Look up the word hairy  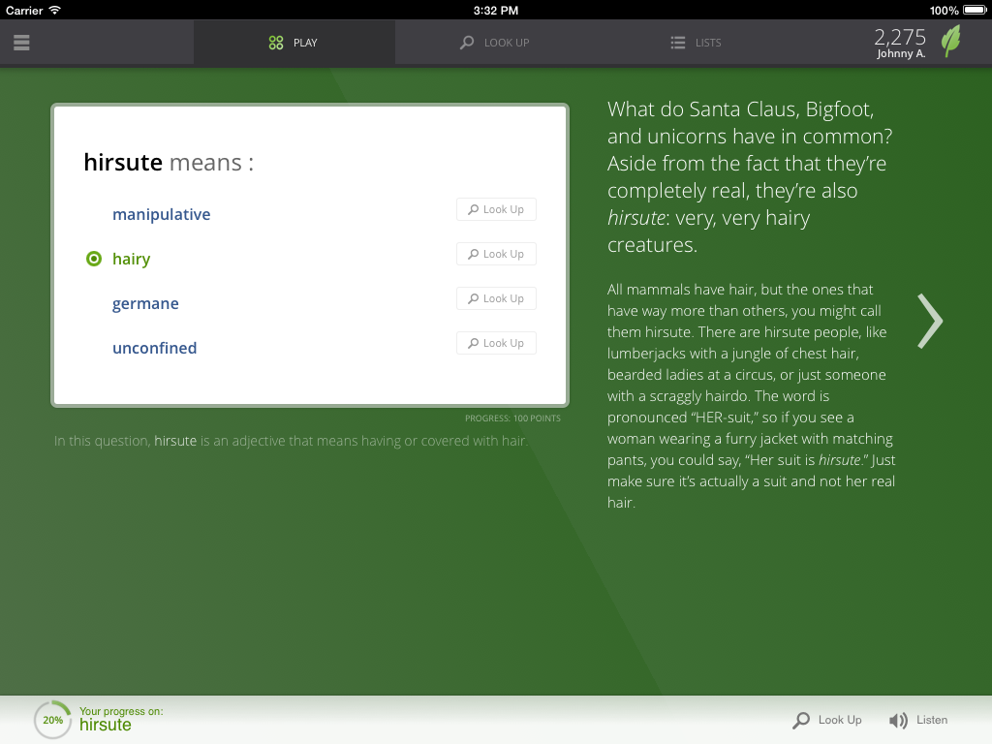point(496,254)
